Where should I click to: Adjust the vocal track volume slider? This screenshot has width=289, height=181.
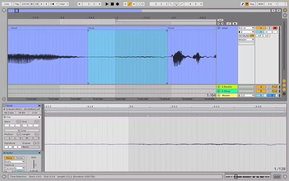click(261, 32)
